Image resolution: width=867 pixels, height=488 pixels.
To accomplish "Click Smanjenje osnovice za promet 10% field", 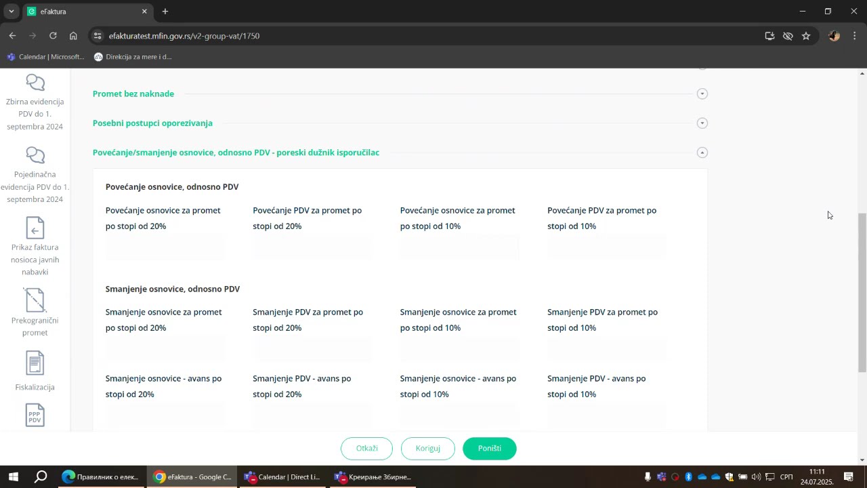I will [459, 350].
